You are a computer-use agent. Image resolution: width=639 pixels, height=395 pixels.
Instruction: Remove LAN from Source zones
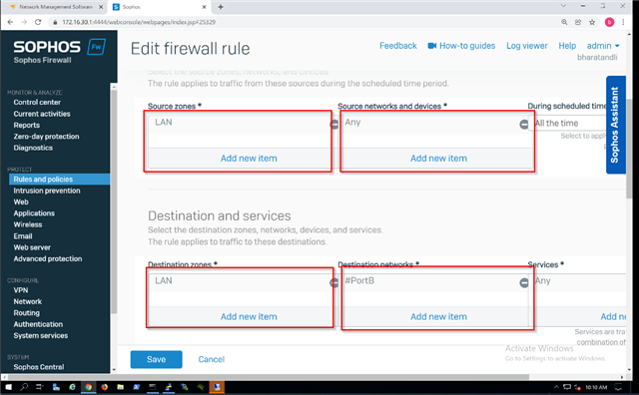click(334, 125)
